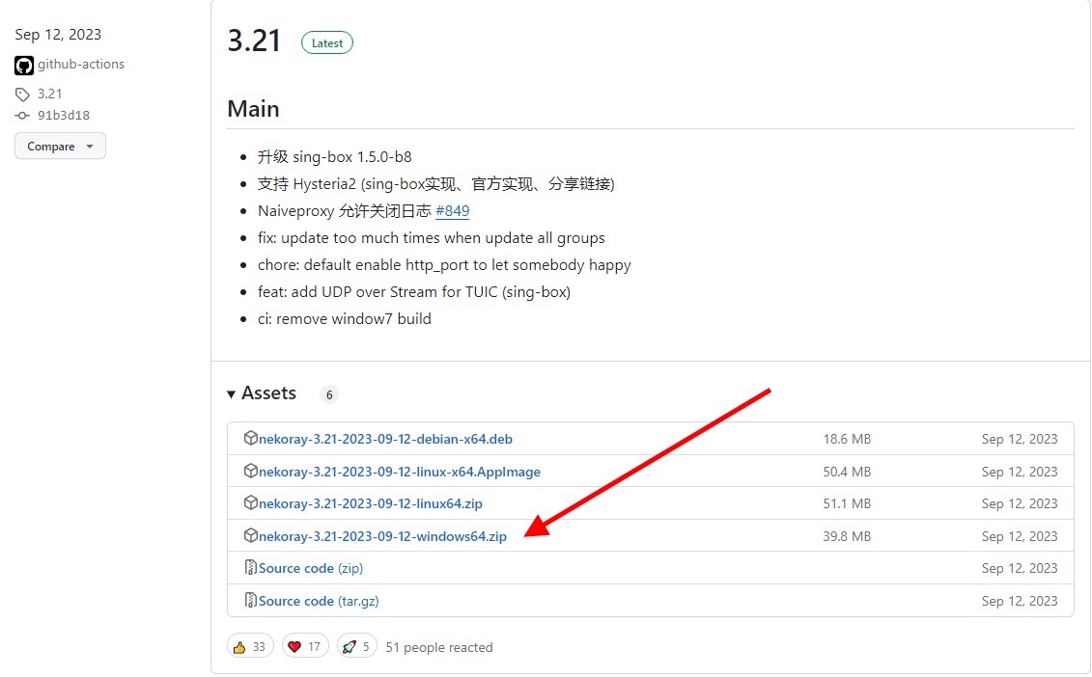React with the thumbs up emoji
This screenshot has height=677, width=1092.
[x=250, y=647]
